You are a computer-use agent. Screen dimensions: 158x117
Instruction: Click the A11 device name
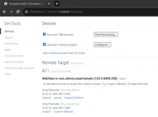[x=46, y=71]
